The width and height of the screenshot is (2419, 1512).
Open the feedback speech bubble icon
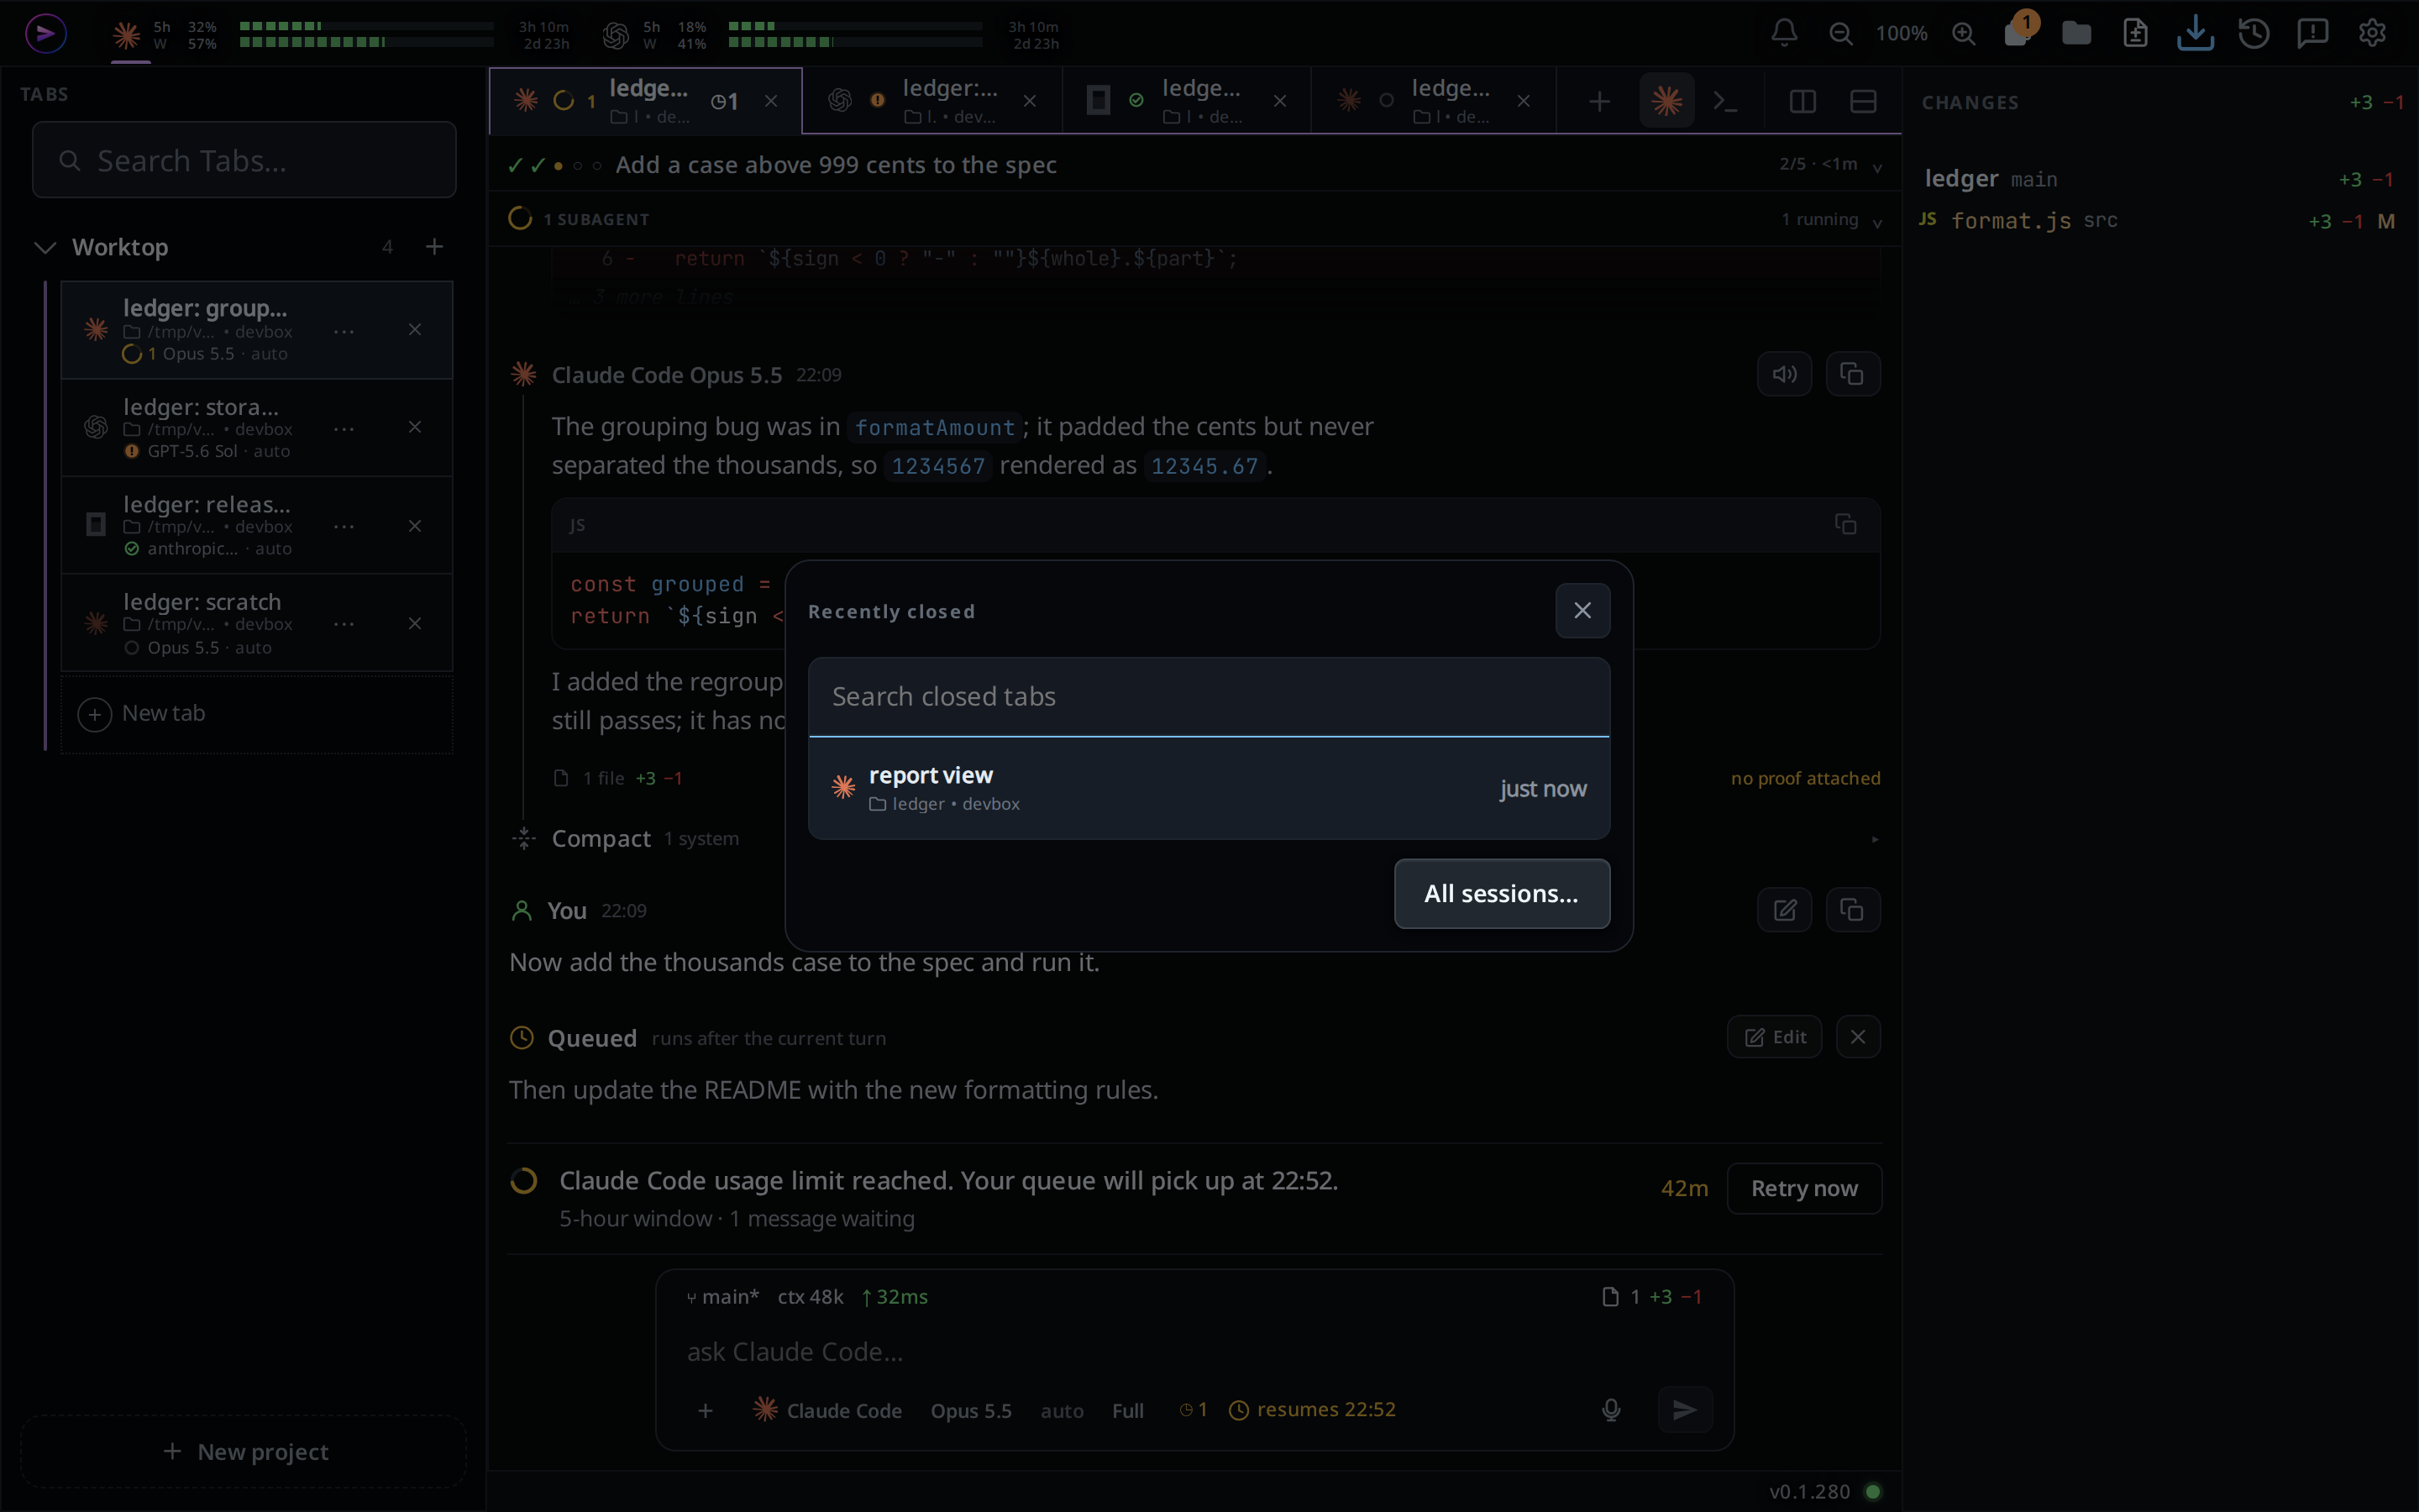pos(2313,33)
